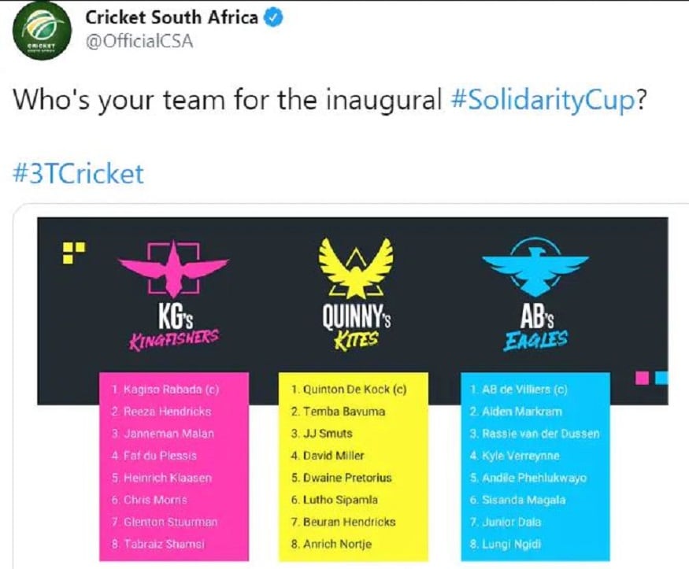Click the yellow squares icon in the graphic
689x569 pixels.
click(74, 253)
